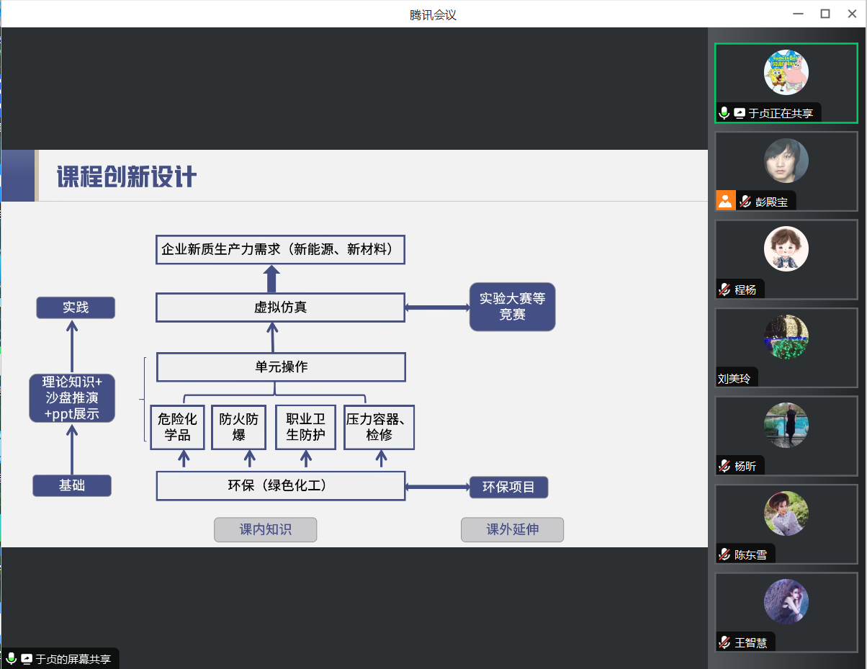Select 刘美玲's participant avatar
Screen dimensions: 867x669
coord(786,337)
